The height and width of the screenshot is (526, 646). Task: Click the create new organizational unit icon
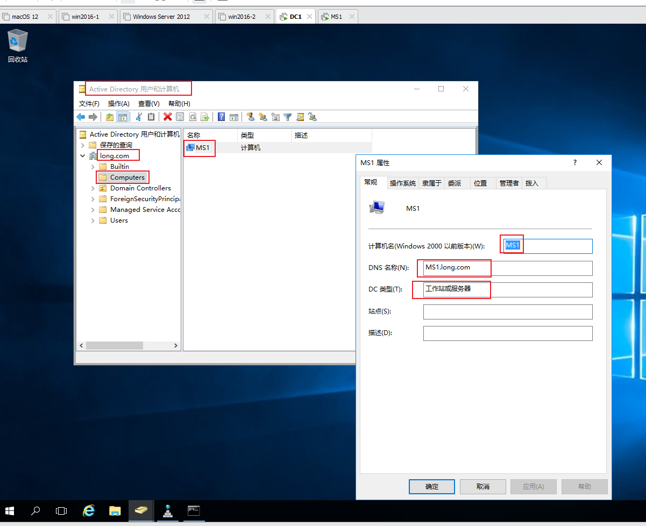click(275, 117)
